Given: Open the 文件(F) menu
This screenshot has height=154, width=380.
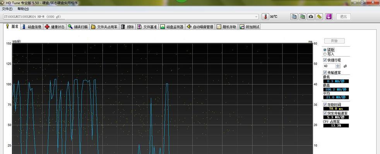Looking at the screenshot, I should (7, 9).
